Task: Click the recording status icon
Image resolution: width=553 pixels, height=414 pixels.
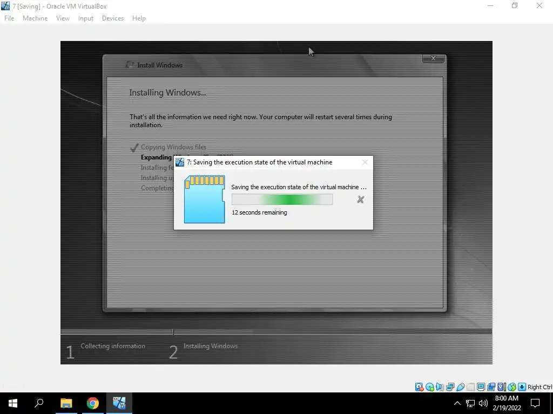Action: [x=491, y=387]
